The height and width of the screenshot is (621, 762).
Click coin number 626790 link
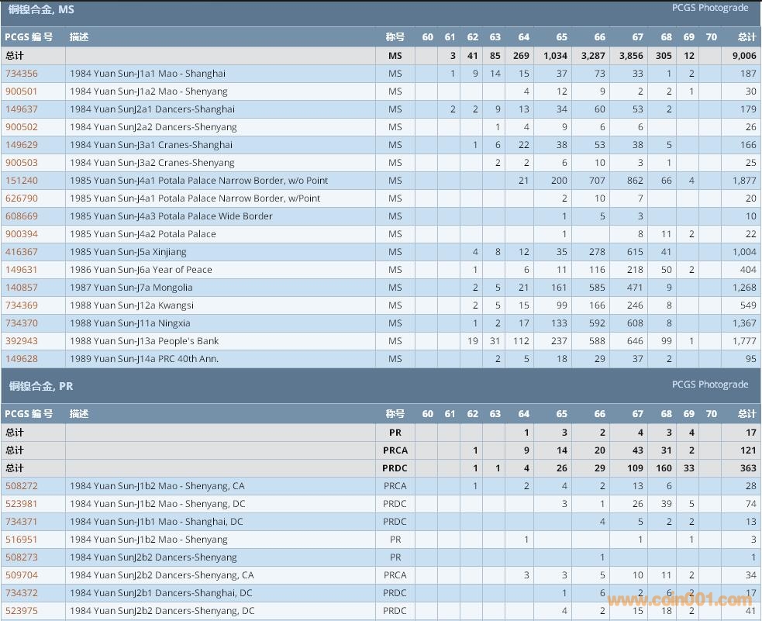coord(22,198)
